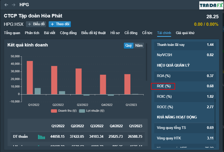Click the Q1/2023 table column header
The image size is (224, 152).
[x=136, y=126]
